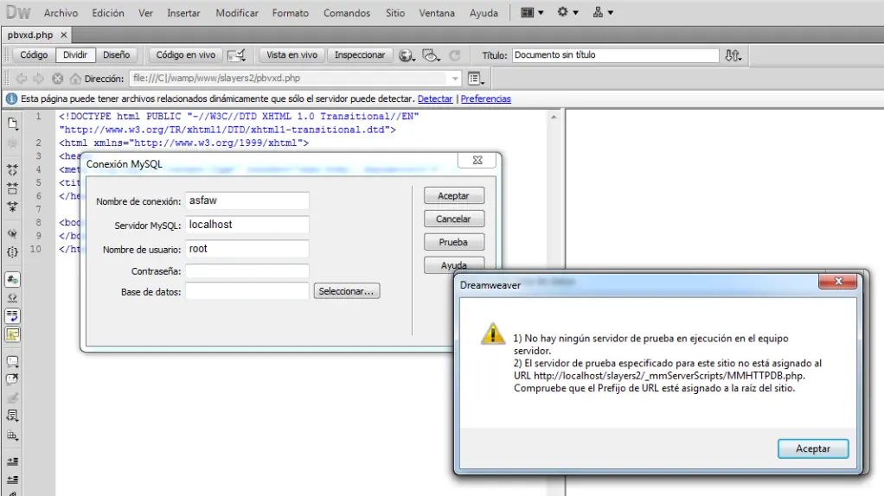Click the Seleccionar... button
Screen dimensions: 884x496
tap(347, 291)
